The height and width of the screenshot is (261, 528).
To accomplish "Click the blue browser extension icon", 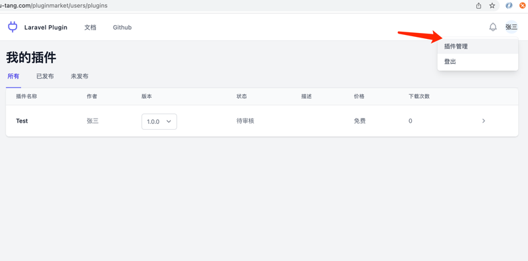I will (509, 5).
